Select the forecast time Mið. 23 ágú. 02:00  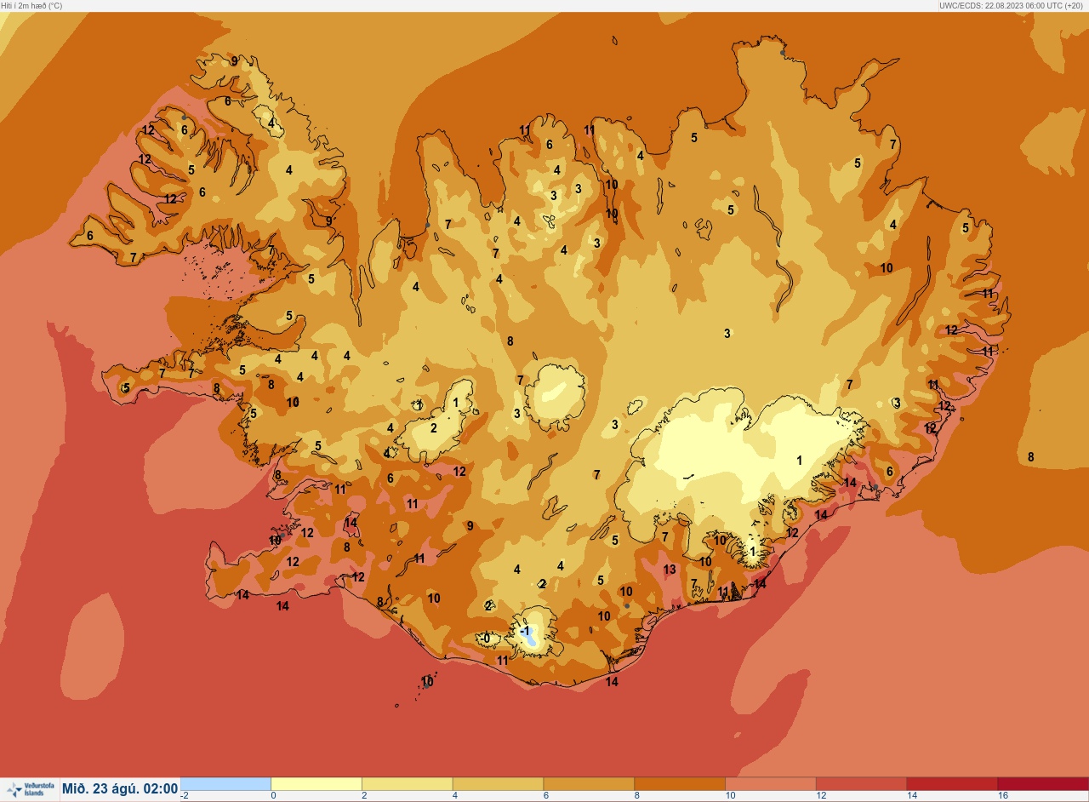(x=120, y=789)
